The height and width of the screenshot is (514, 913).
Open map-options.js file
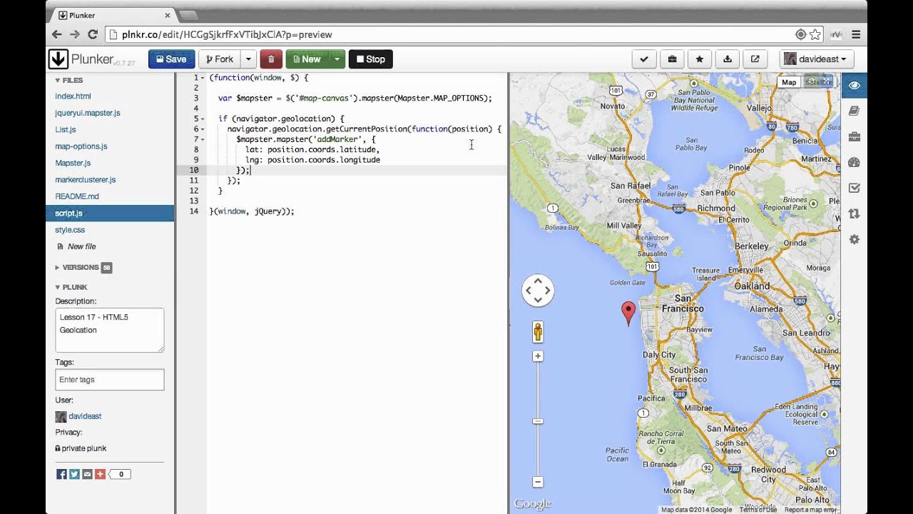click(81, 146)
